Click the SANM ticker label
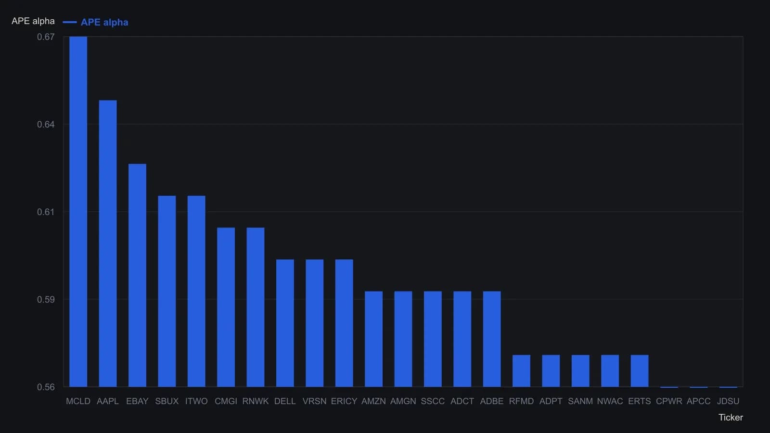The height and width of the screenshot is (433, 770). (580, 401)
